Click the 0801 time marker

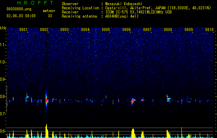tap(23, 30)
